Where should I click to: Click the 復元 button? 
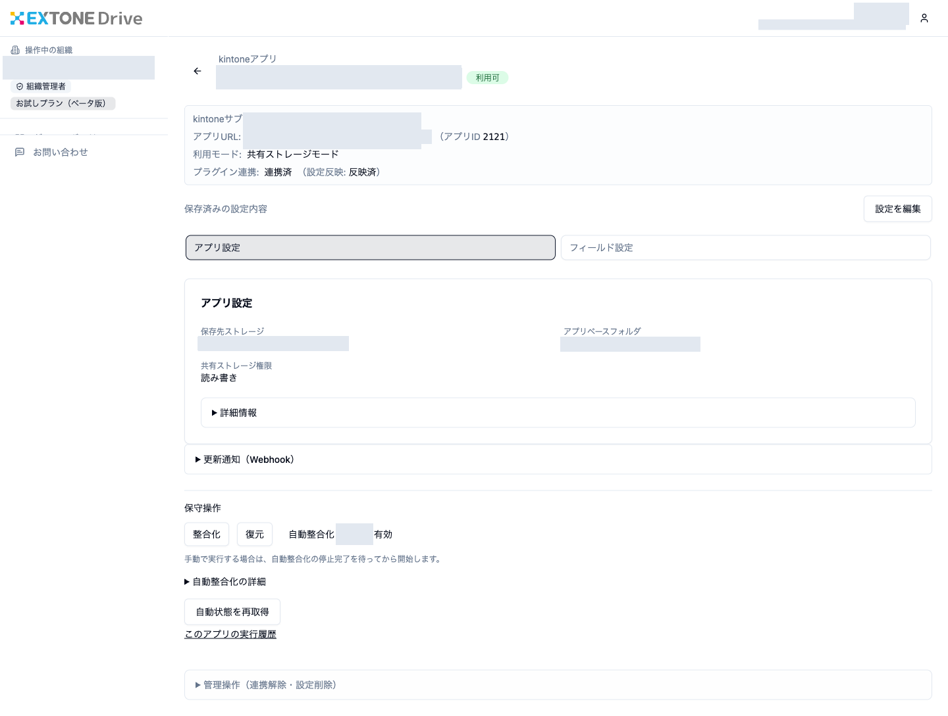(x=255, y=535)
